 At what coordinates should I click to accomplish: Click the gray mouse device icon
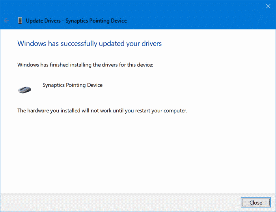(x=24, y=89)
